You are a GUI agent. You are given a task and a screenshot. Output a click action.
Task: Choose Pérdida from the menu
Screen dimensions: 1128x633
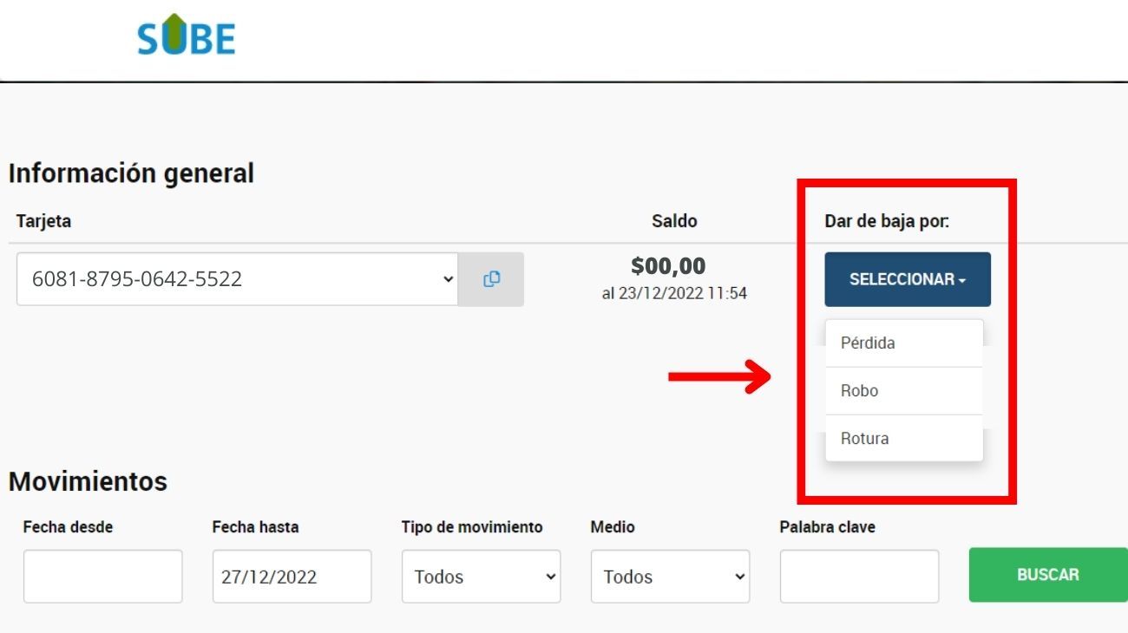(x=904, y=343)
